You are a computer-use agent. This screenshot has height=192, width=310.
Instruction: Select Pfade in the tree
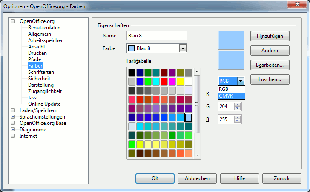coord(34,59)
